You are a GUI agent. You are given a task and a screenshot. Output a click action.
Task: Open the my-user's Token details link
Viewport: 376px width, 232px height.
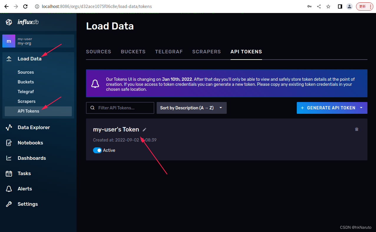pyautogui.click(x=116, y=129)
